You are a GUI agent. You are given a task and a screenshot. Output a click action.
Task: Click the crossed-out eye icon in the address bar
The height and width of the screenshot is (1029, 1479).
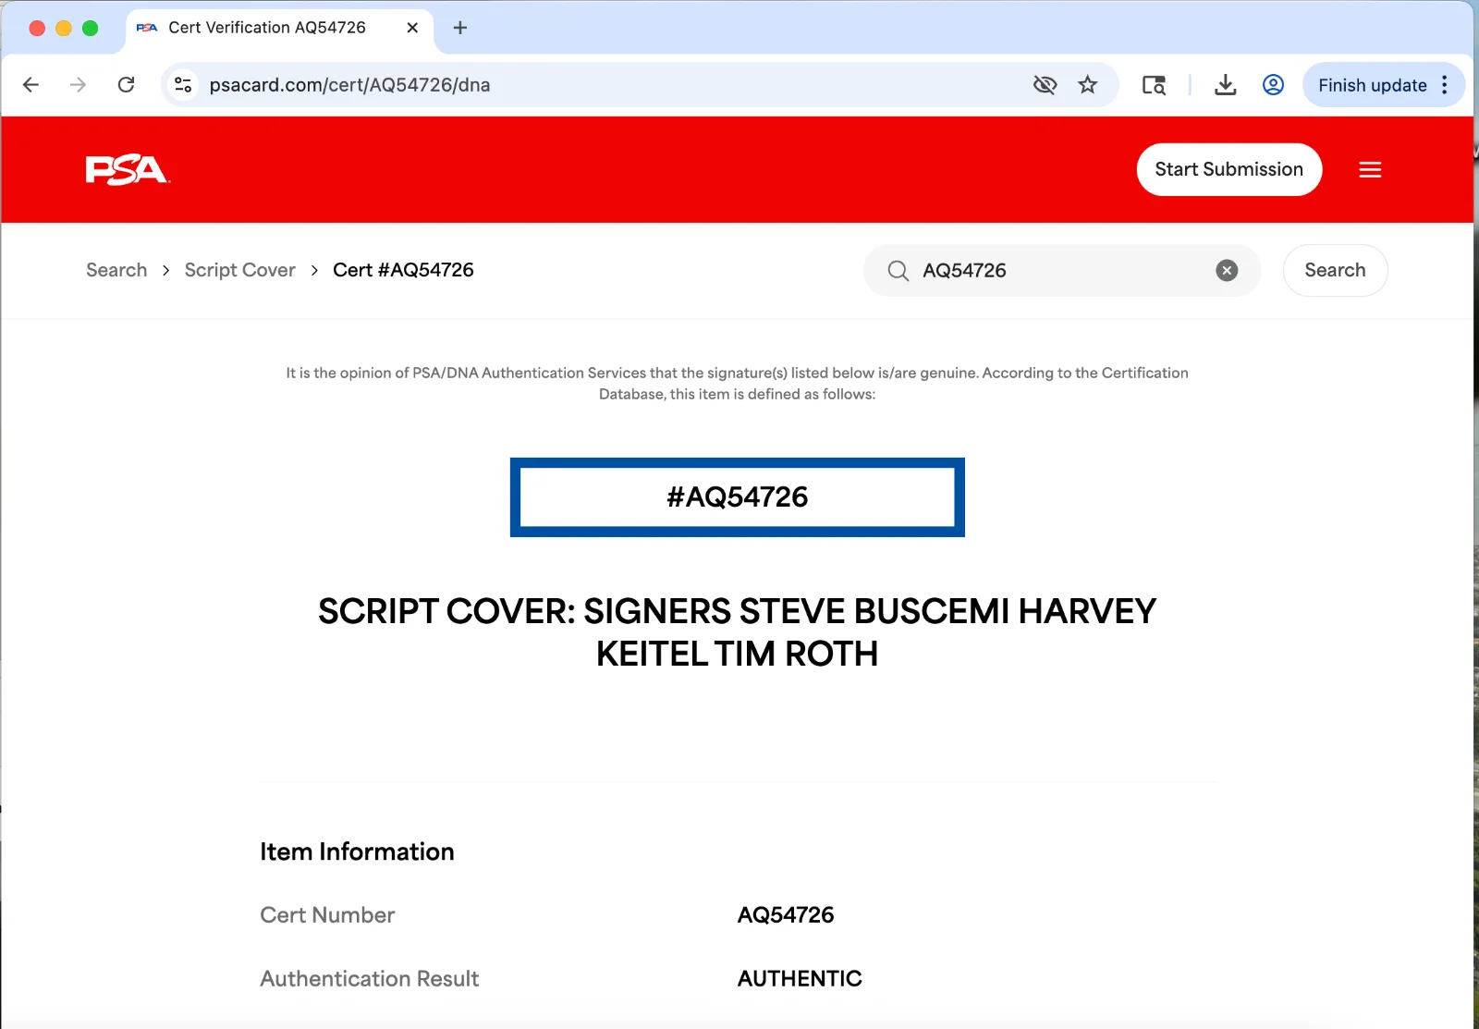(1045, 85)
